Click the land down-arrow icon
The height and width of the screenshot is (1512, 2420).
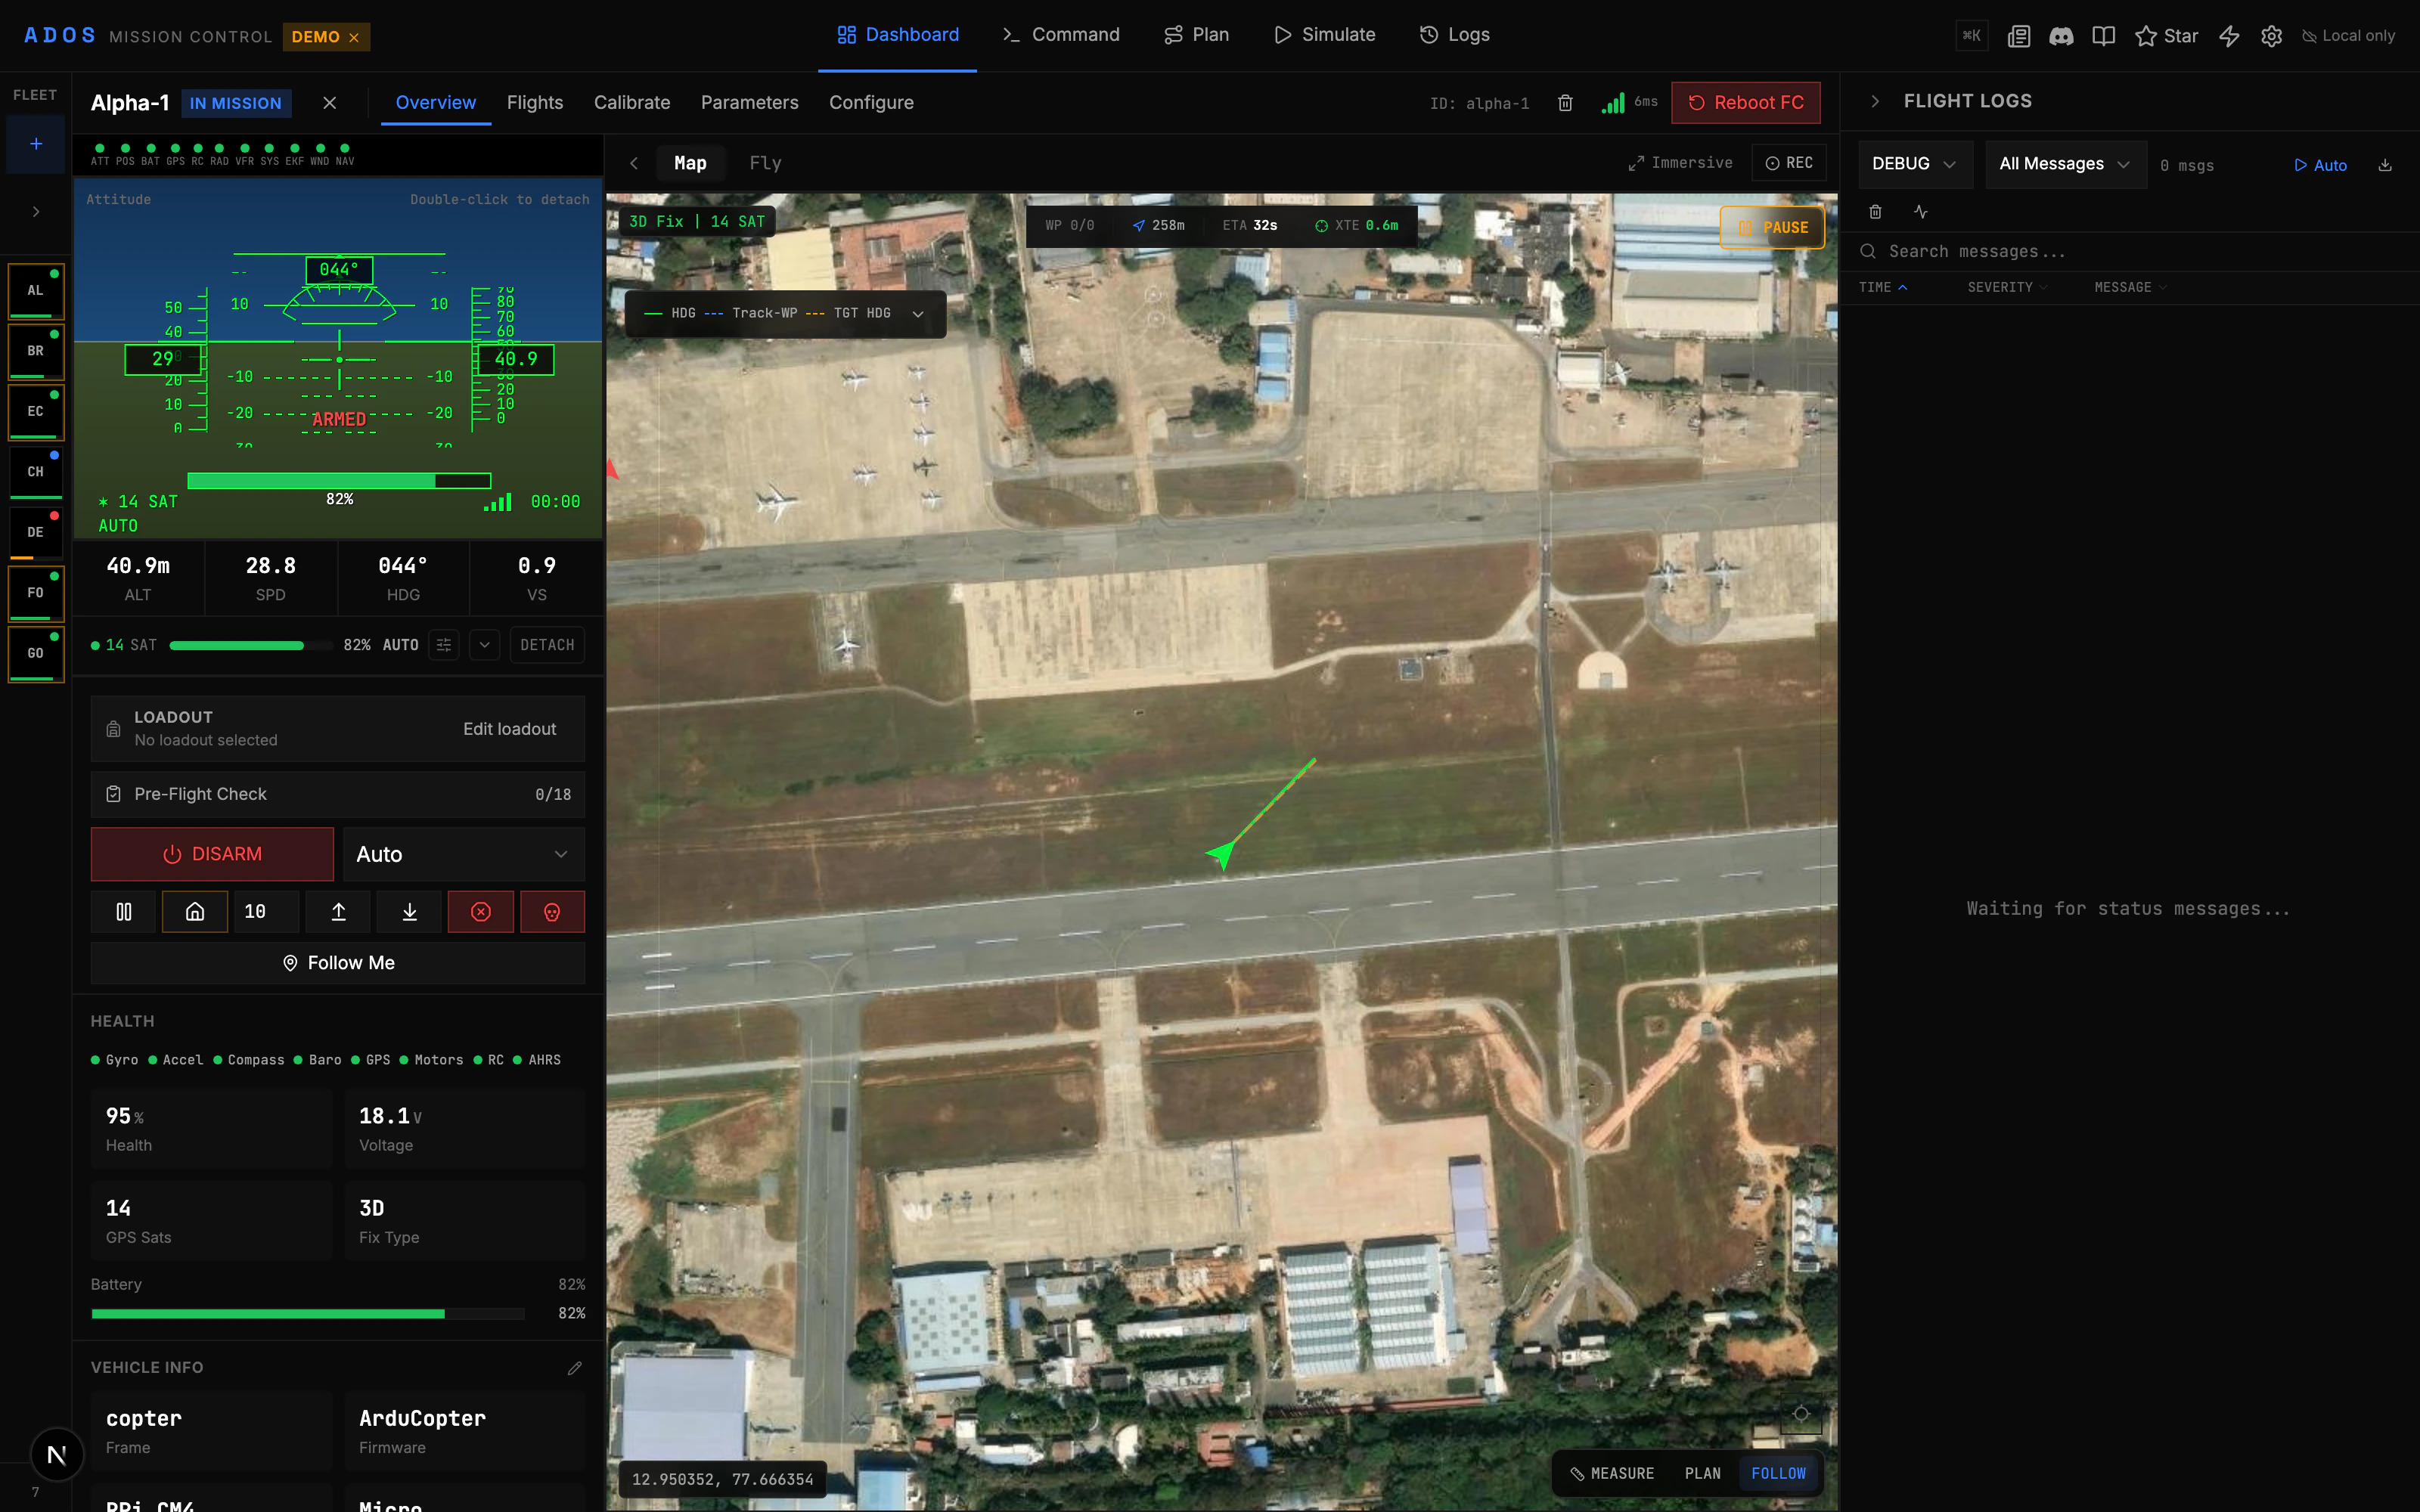[409, 912]
